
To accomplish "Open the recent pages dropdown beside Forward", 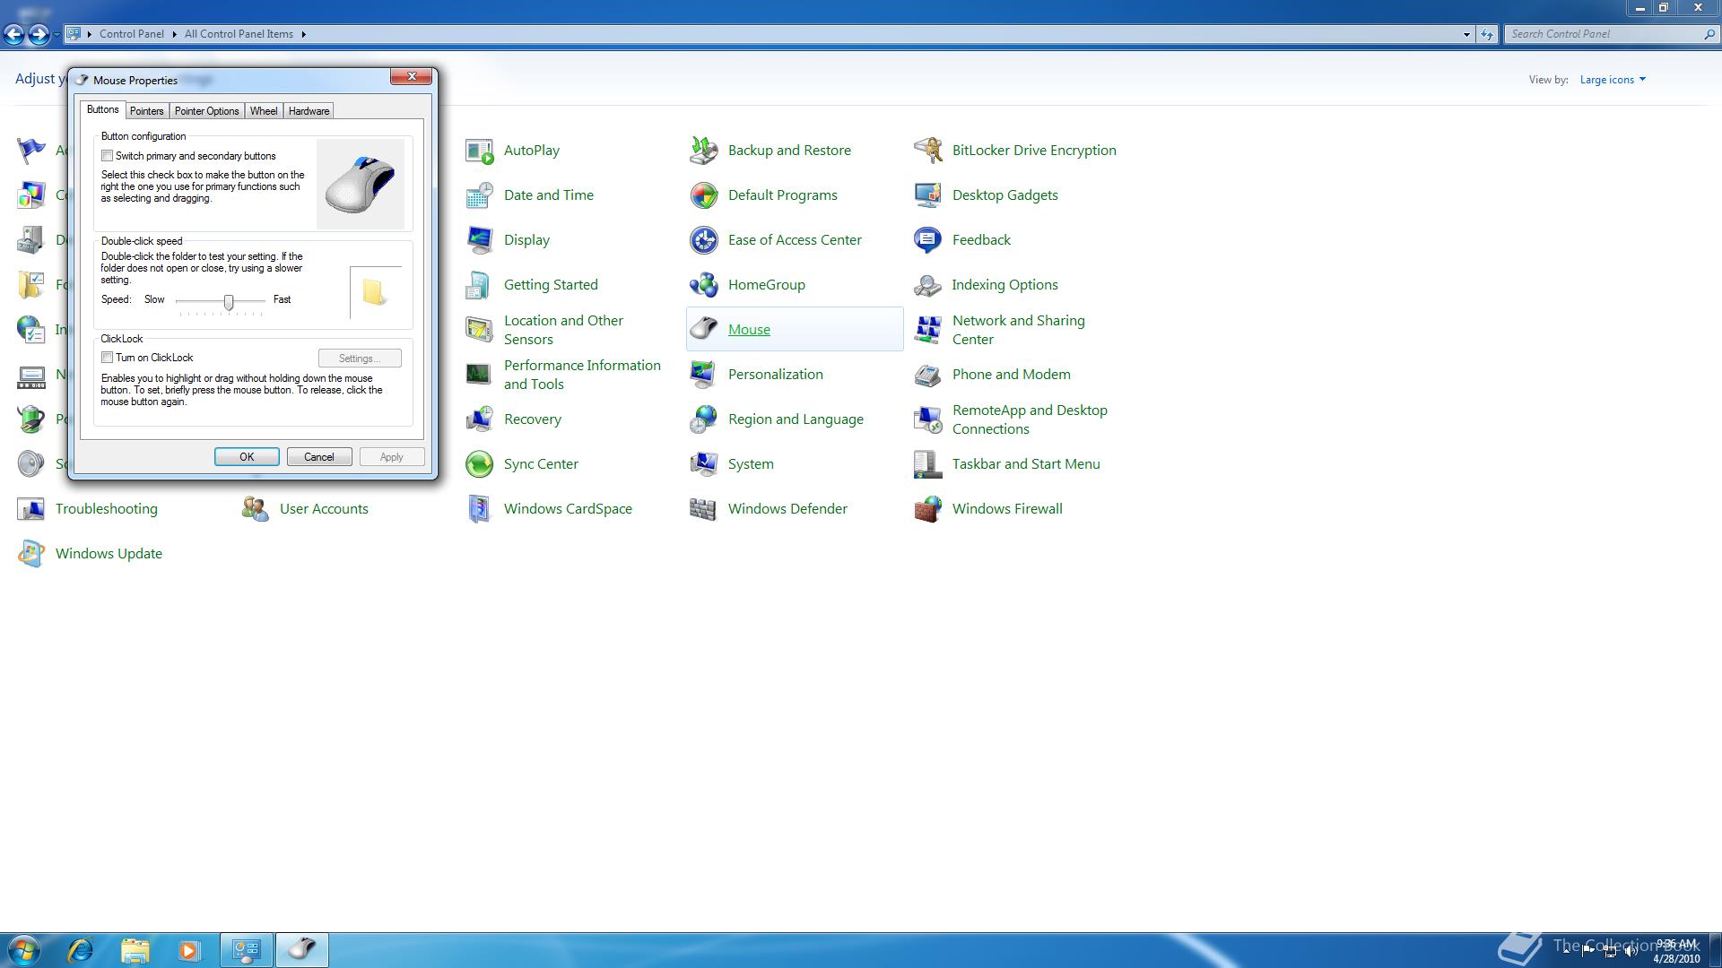I will [57, 34].
